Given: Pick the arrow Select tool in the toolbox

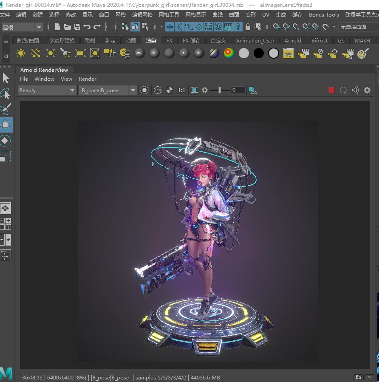Looking at the screenshot, I should click(6, 78).
